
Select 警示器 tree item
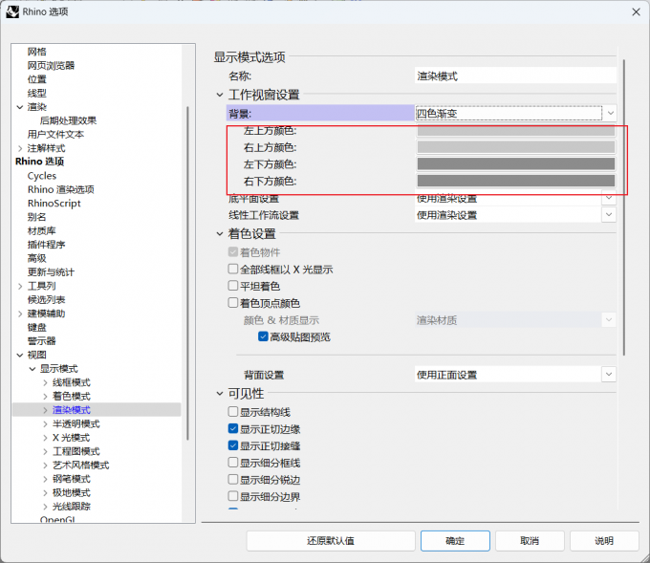[x=41, y=341]
